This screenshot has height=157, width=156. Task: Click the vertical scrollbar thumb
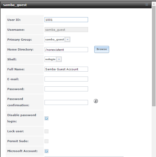(x=154, y=56)
